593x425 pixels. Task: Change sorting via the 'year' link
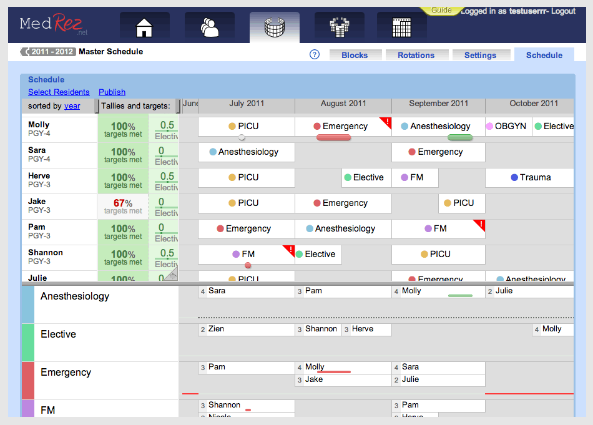tap(72, 106)
